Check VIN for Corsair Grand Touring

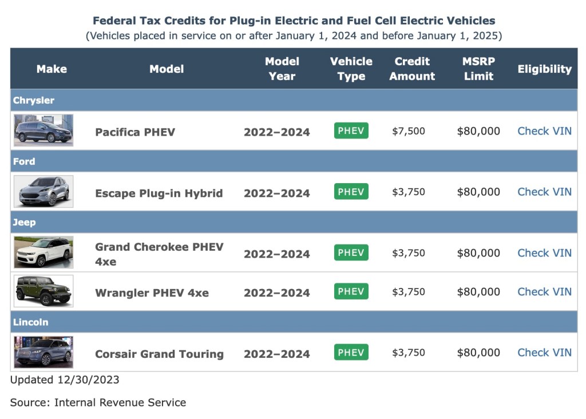(x=544, y=353)
